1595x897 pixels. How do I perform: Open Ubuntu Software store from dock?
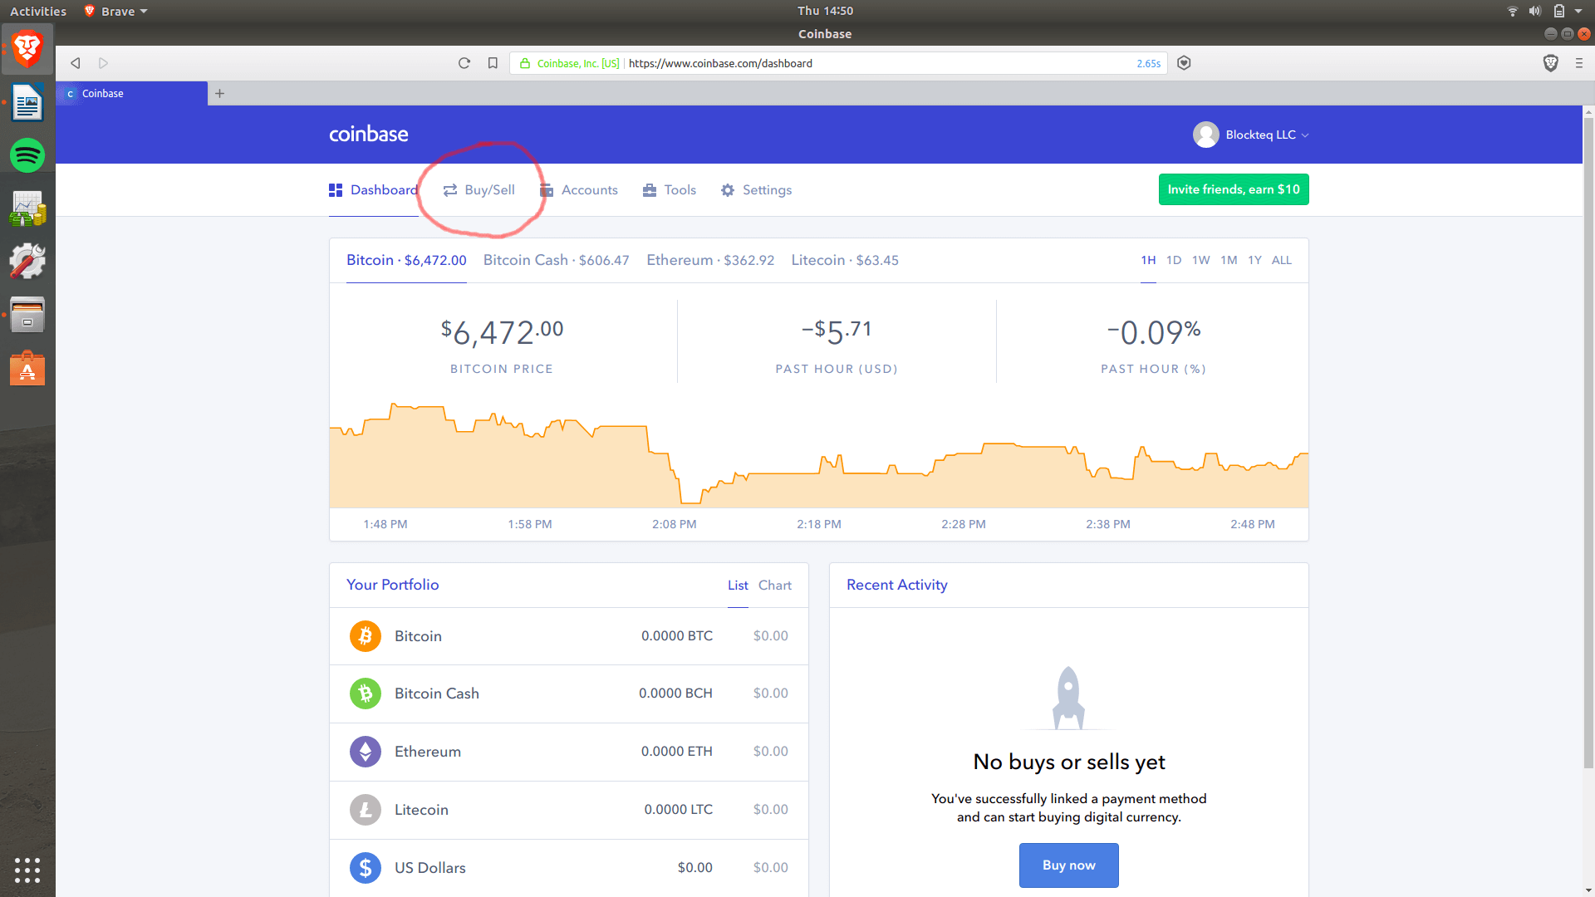[x=27, y=368]
